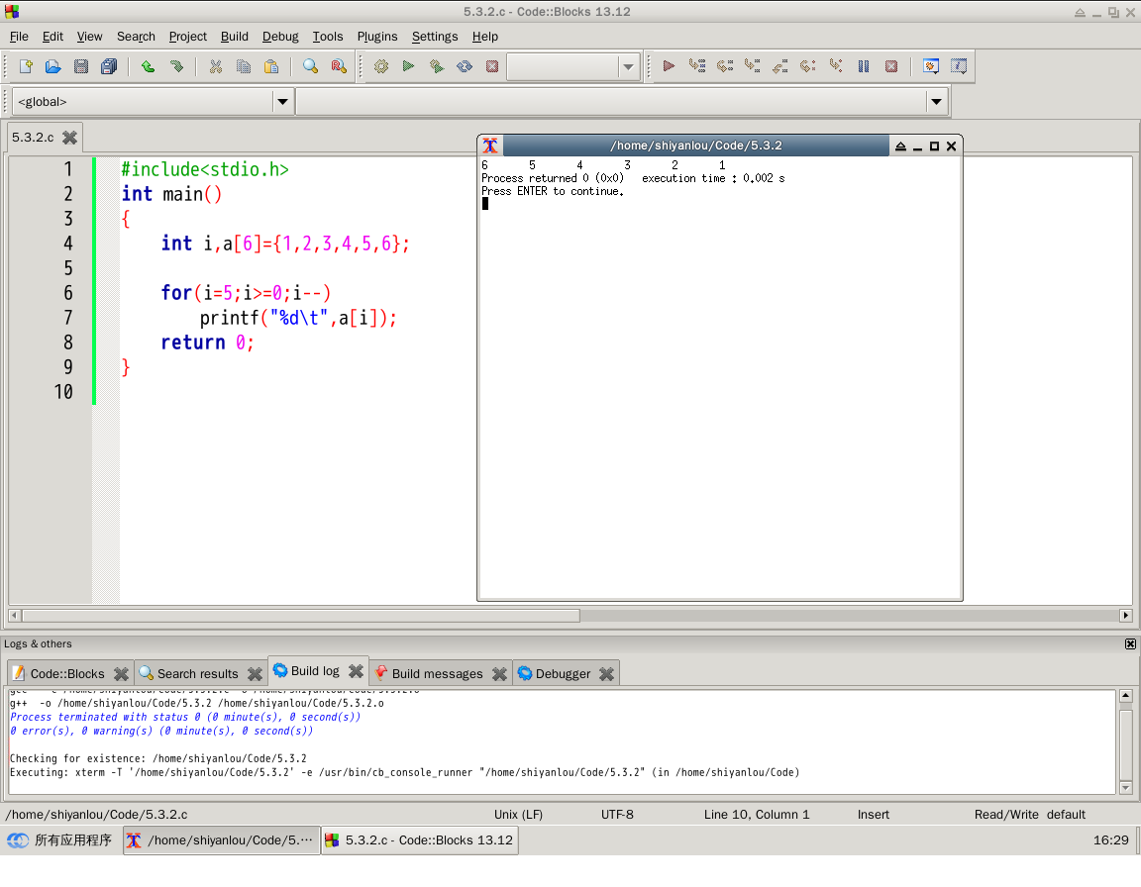Click the editor scroll right arrow

[1126, 616]
